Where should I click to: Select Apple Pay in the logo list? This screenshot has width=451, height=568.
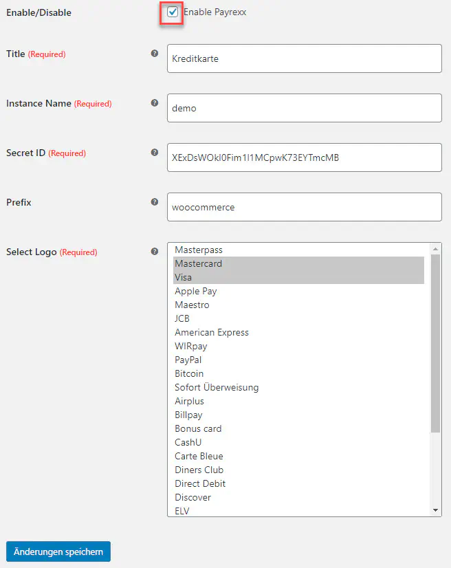(196, 291)
